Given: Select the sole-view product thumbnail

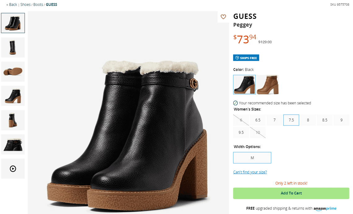Looking at the screenshot, I should [x=13, y=72].
